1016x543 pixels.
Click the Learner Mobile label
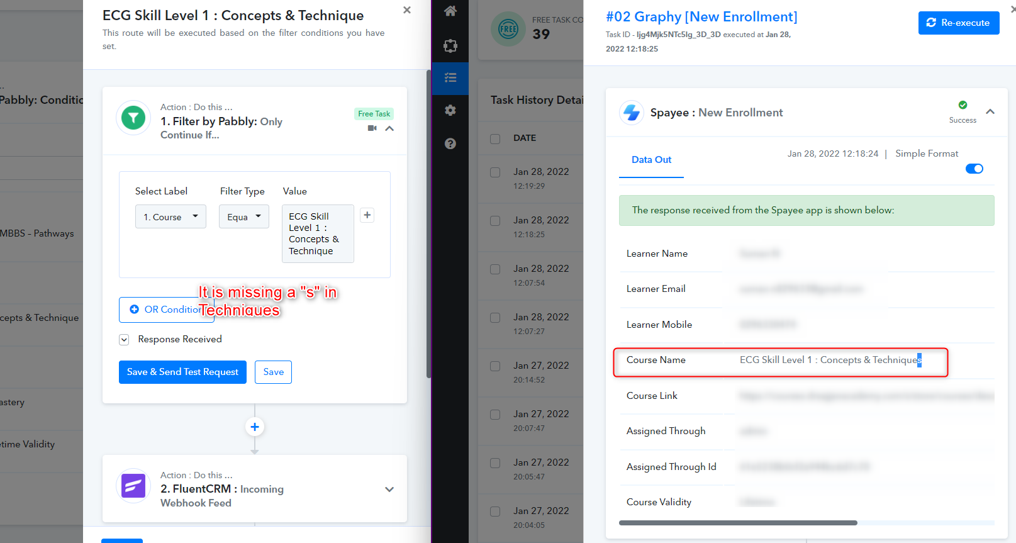[x=659, y=325]
